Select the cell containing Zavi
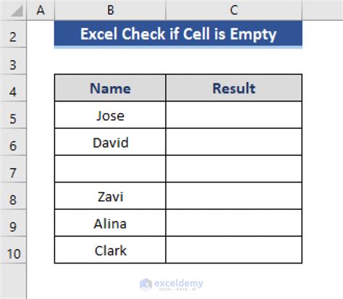The height and width of the screenshot is (299, 343). tap(110, 196)
